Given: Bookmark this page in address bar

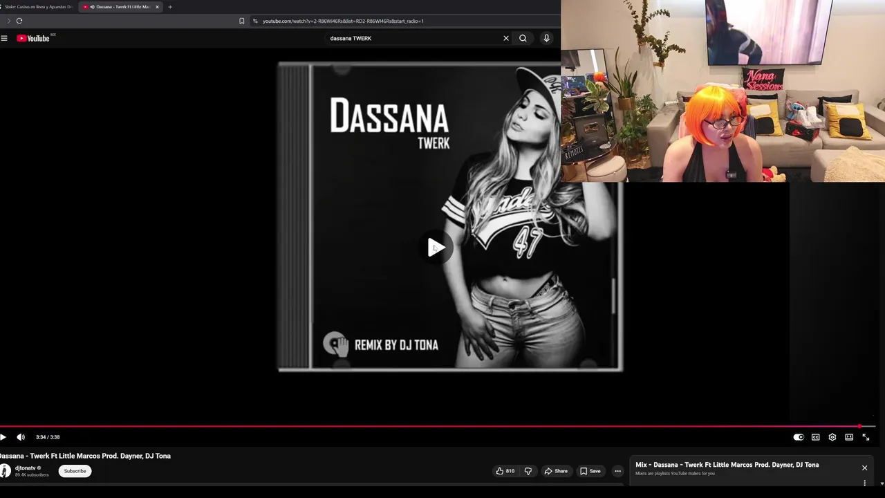Looking at the screenshot, I should coord(241,21).
